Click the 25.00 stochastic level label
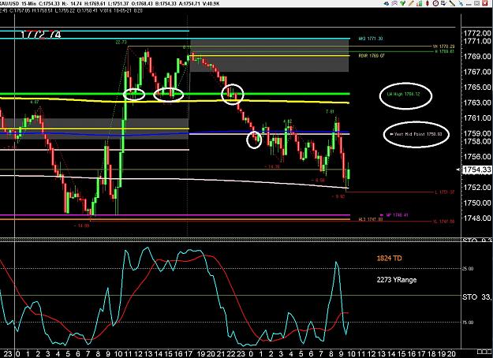Image resolution: width=493 pixels, height=358 pixels. [x=467, y=269]
